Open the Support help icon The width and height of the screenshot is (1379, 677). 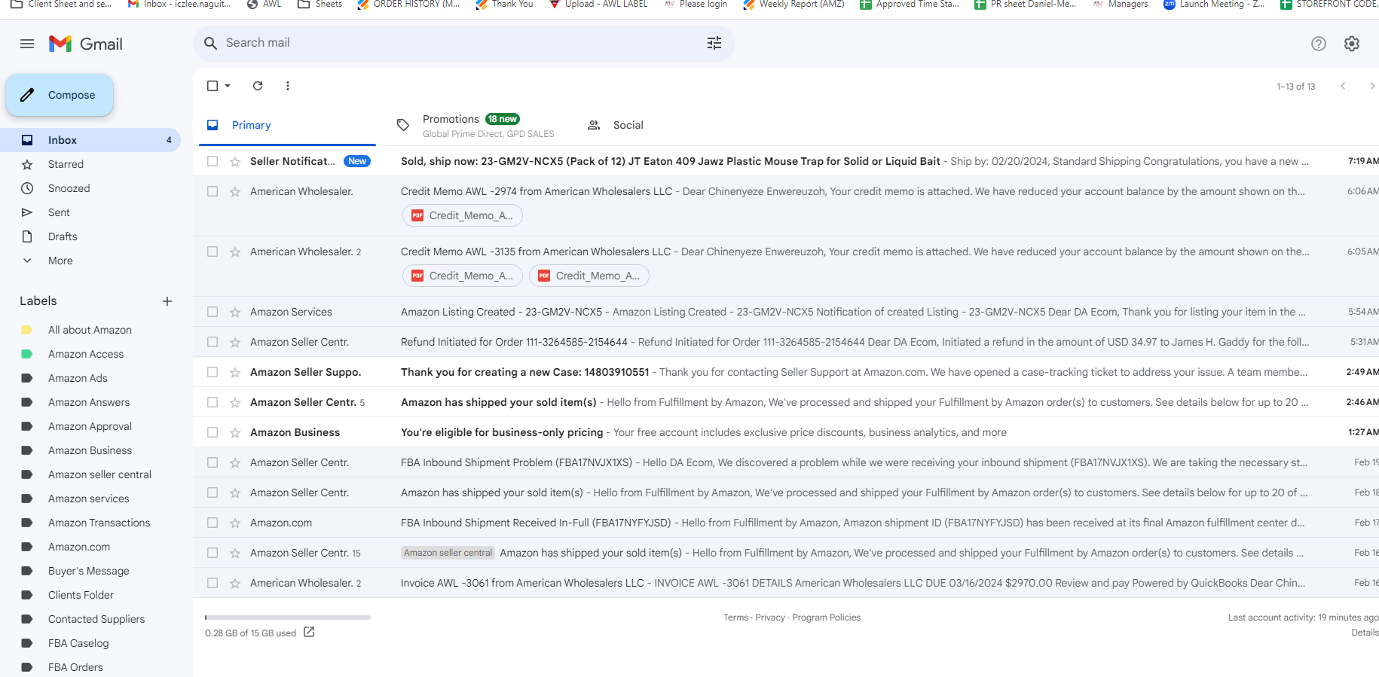click(1319, 44)
